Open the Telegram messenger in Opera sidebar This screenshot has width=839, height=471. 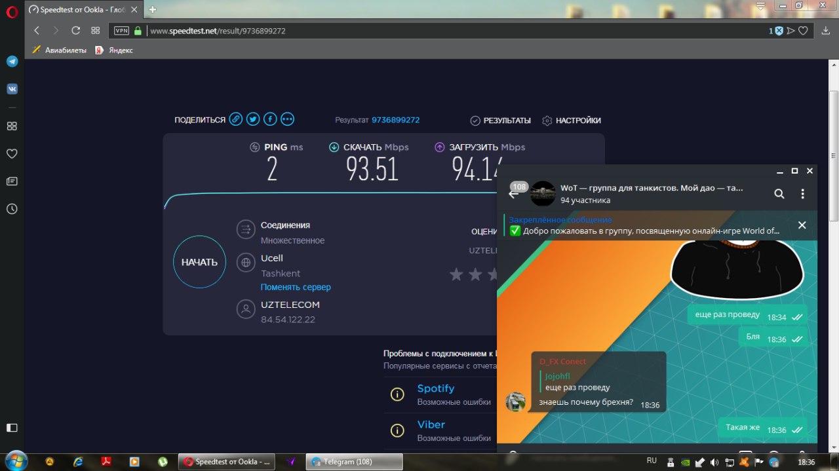tap(12, 61)
